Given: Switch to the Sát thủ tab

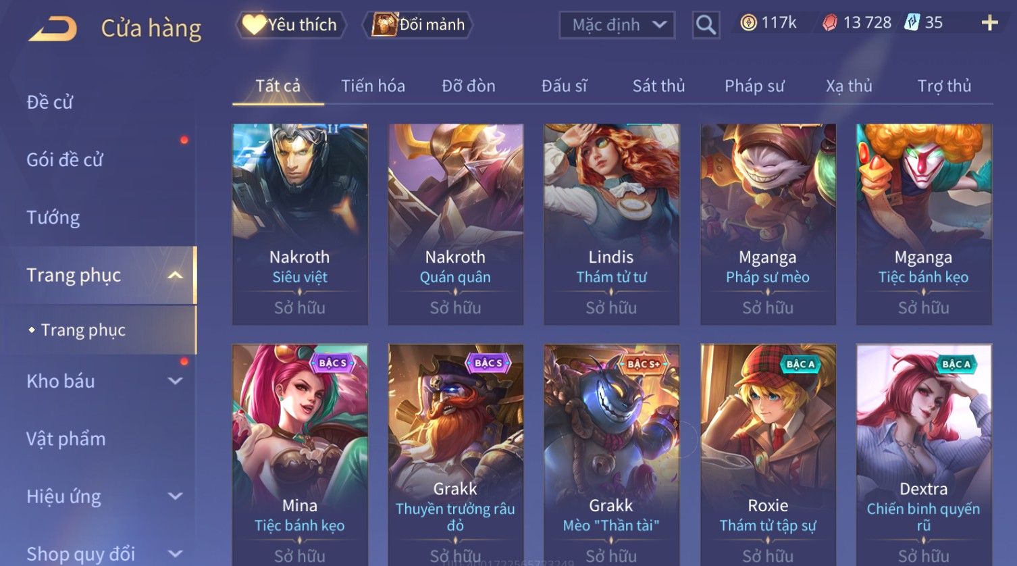Looking at the screenshot, I should (x=658, y=86).
